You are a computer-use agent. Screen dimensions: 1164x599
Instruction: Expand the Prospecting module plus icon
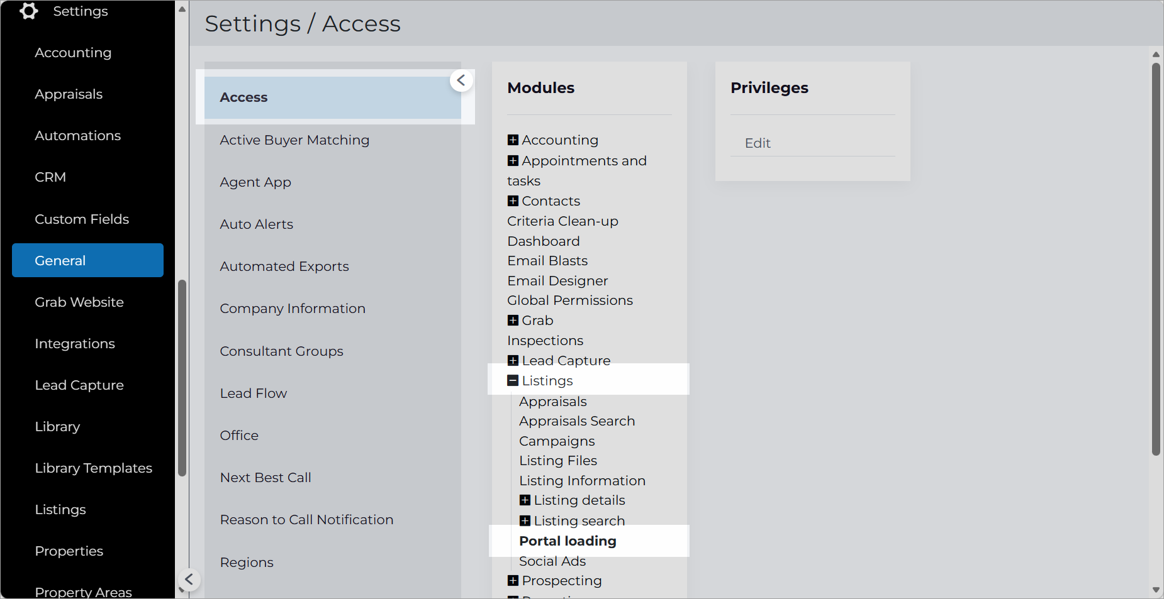coord(513,581)
